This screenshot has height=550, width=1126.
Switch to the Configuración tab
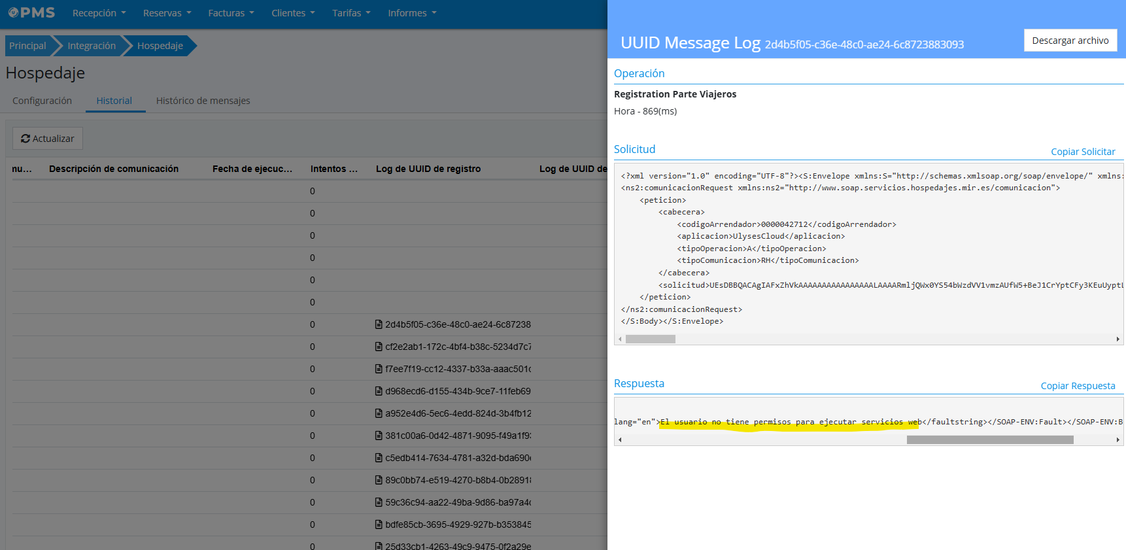click(x=42, y=101)
